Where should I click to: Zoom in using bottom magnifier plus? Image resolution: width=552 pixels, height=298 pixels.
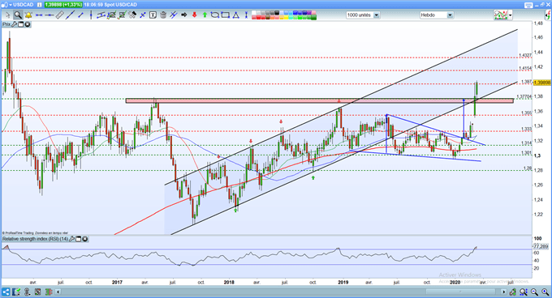point(546,292)
